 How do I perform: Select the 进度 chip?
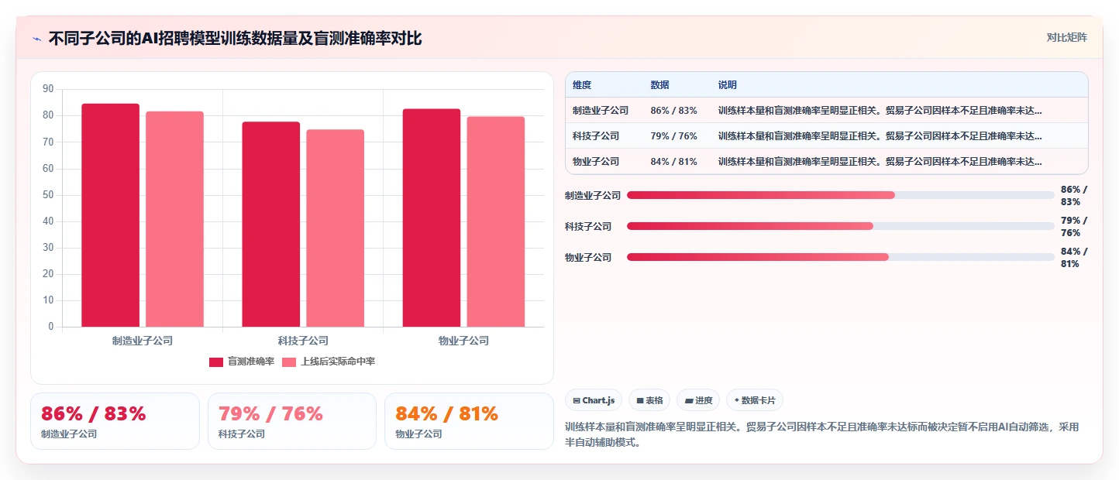(698, 400)
